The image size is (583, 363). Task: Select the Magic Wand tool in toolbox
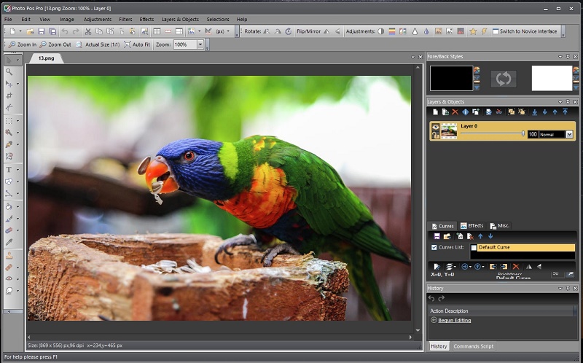coord(9,133)
